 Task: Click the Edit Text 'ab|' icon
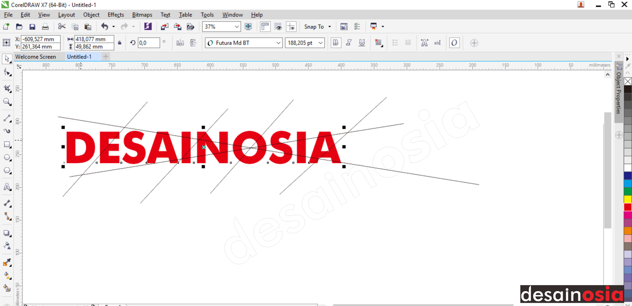click(437, 43)
